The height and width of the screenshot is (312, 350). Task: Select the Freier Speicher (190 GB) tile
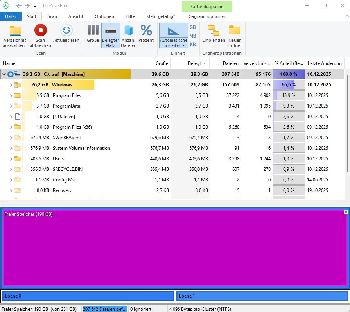tap(175, 248)
